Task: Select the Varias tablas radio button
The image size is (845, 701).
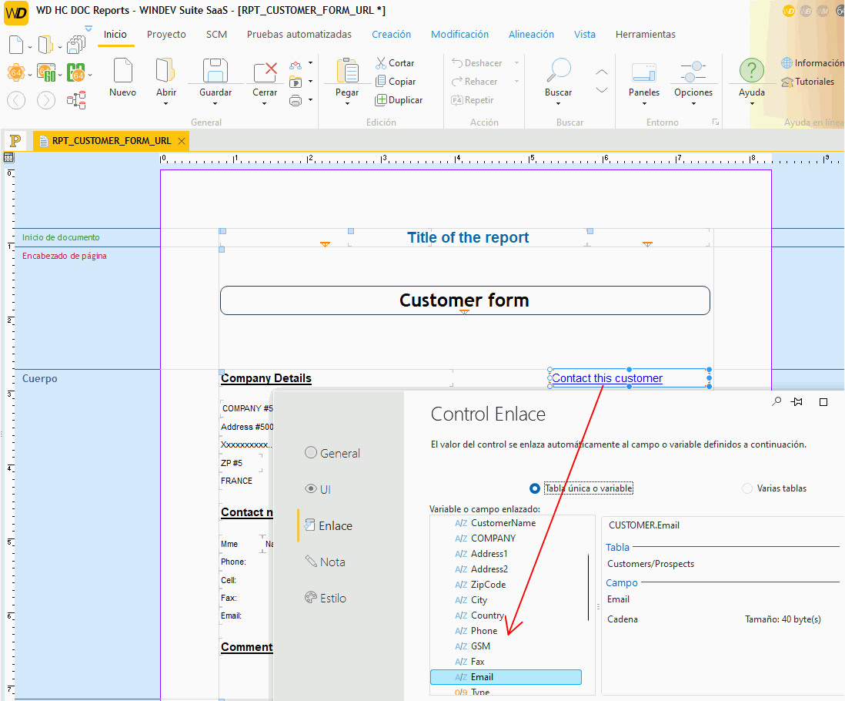Action: coord(747,488)
